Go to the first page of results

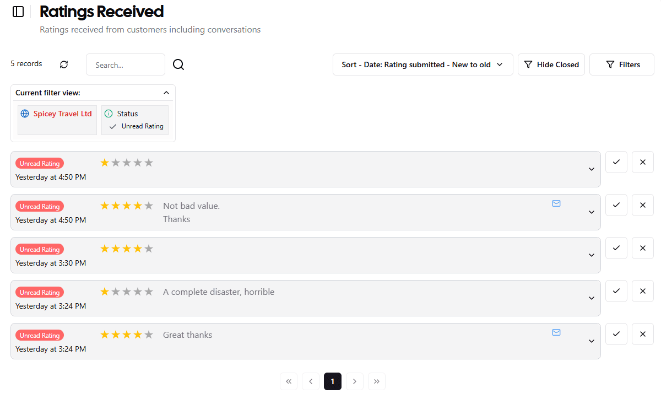pos(289,381)
